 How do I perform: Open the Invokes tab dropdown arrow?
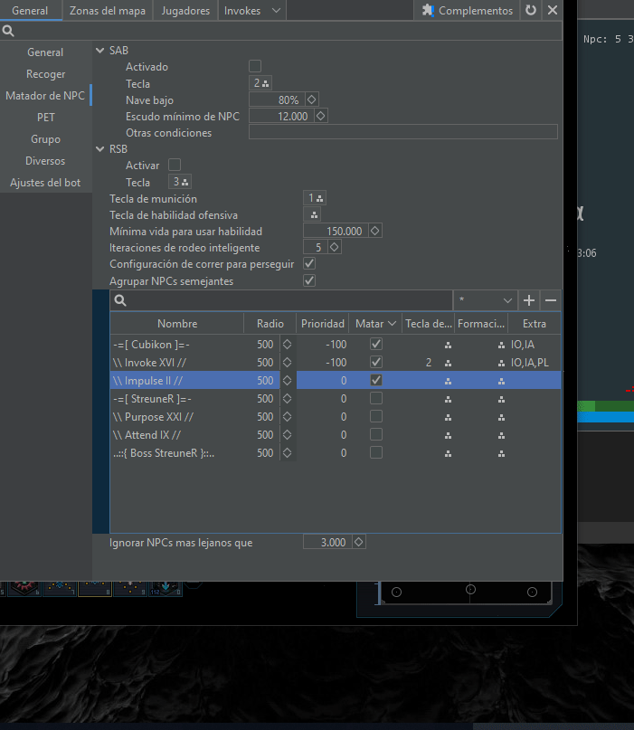coord(276,11)
